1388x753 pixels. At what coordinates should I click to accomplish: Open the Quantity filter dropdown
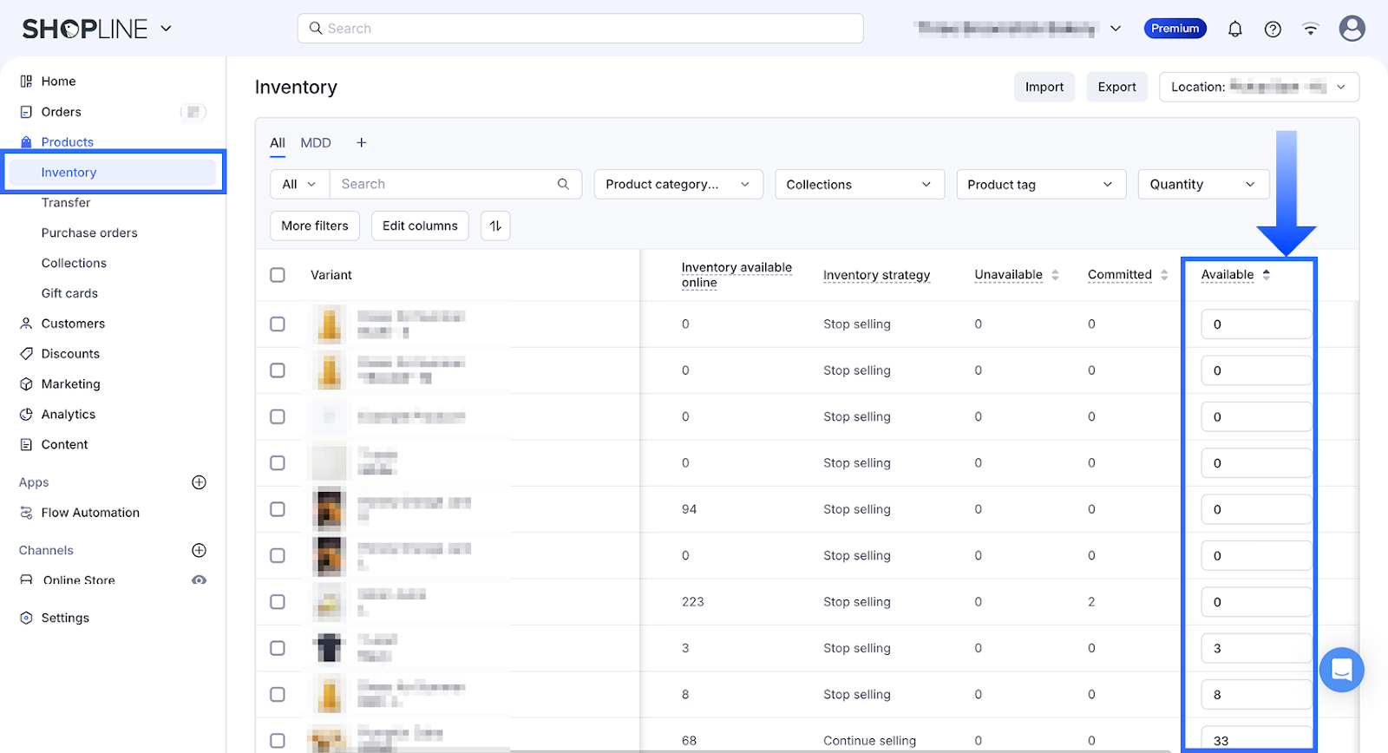[1202, 185]
